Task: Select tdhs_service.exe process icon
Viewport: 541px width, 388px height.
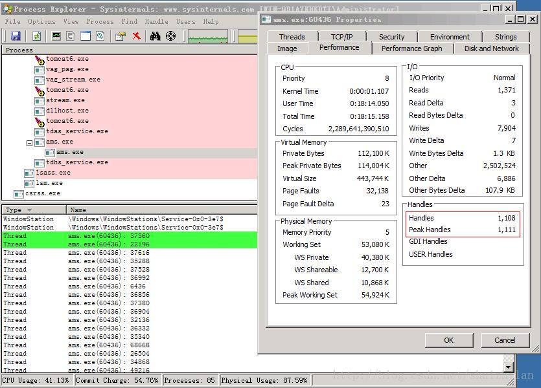Action: (40, 163)
